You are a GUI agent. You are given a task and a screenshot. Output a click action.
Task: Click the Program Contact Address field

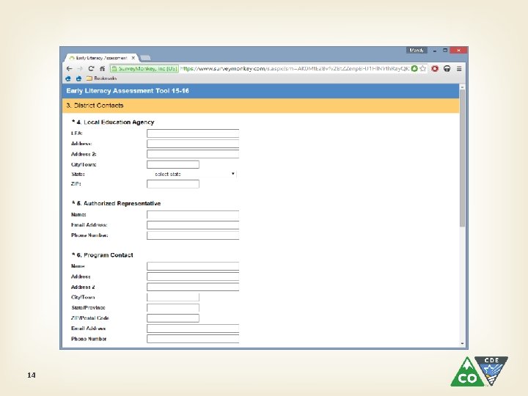(193, 276)
